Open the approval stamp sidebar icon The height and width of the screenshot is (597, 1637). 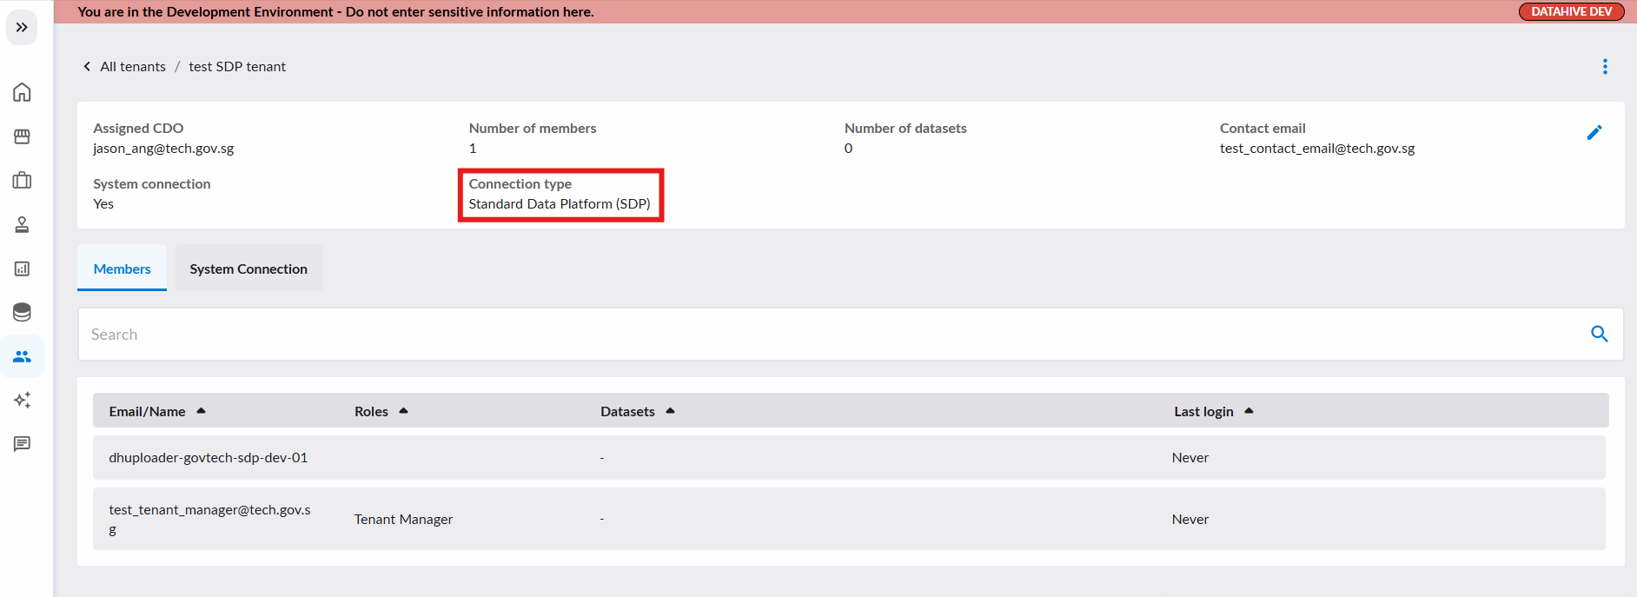(x=22, y=225)
